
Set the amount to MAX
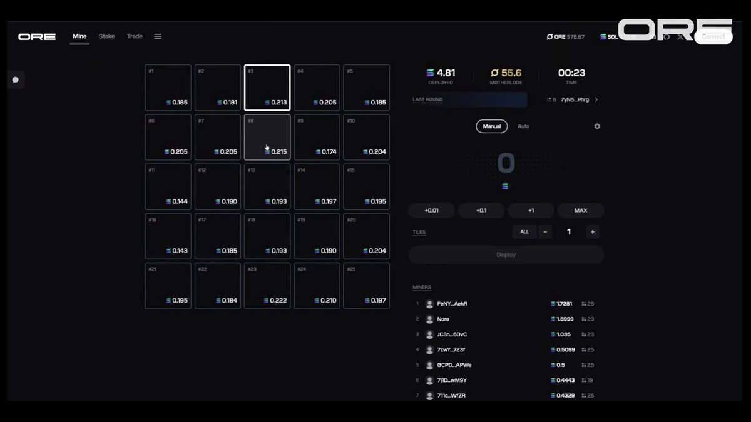(581, 210)
